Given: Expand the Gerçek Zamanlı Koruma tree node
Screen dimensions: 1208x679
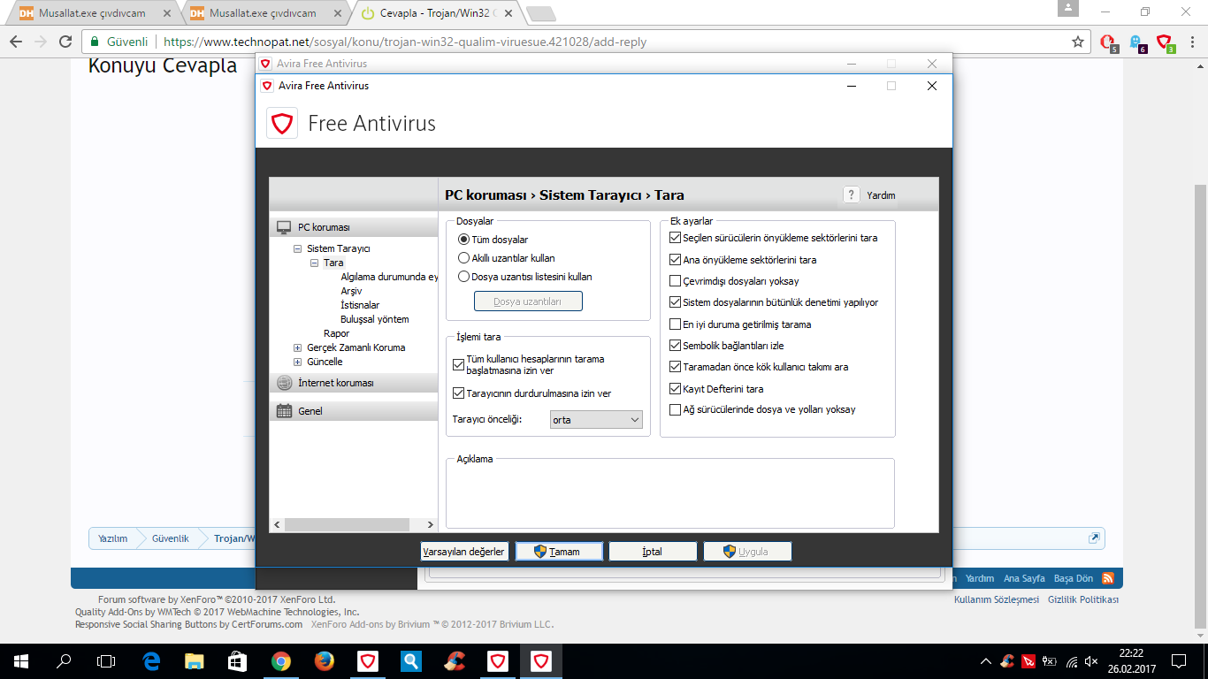Looking at the screenshot, I should coord(298,347).
